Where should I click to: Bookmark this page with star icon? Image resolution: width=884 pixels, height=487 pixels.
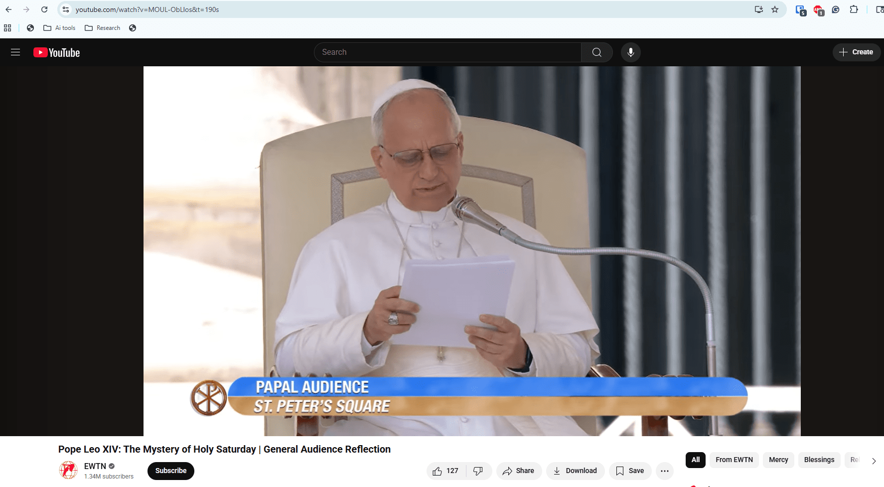pyautogui.click(x=775, y=9)
